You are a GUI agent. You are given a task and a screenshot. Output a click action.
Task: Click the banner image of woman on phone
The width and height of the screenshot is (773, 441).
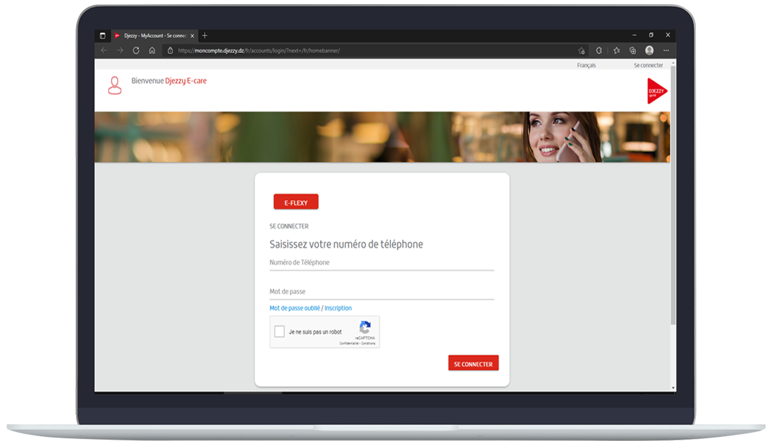(x=382, y=137)
